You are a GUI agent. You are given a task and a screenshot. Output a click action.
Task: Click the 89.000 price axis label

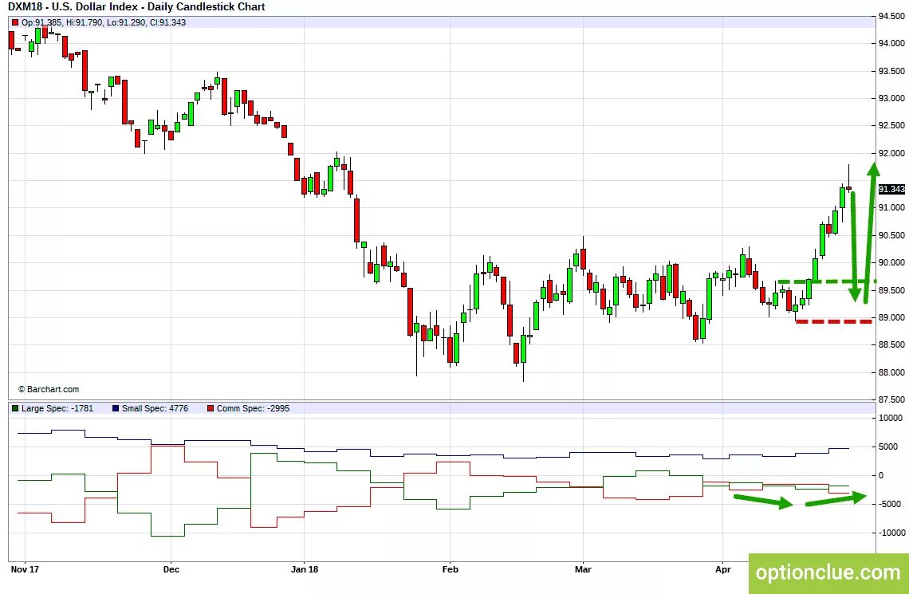point(891,317)
